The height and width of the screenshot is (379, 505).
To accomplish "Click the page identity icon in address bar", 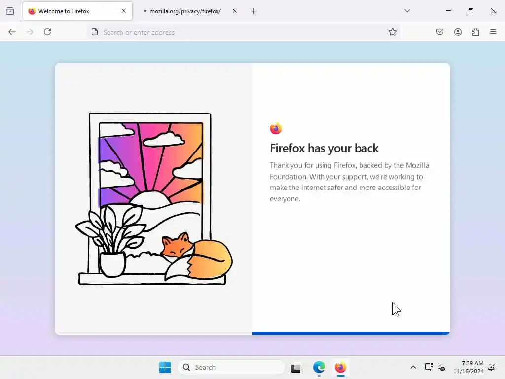I will pos(94,32).
